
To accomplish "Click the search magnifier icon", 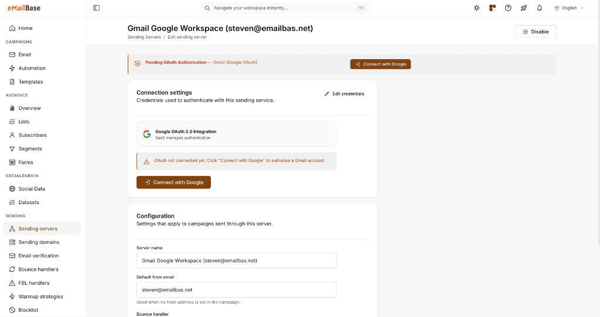I will tap(207, 8).
